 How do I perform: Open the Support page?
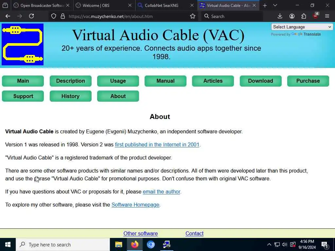(x=23, y=96)
